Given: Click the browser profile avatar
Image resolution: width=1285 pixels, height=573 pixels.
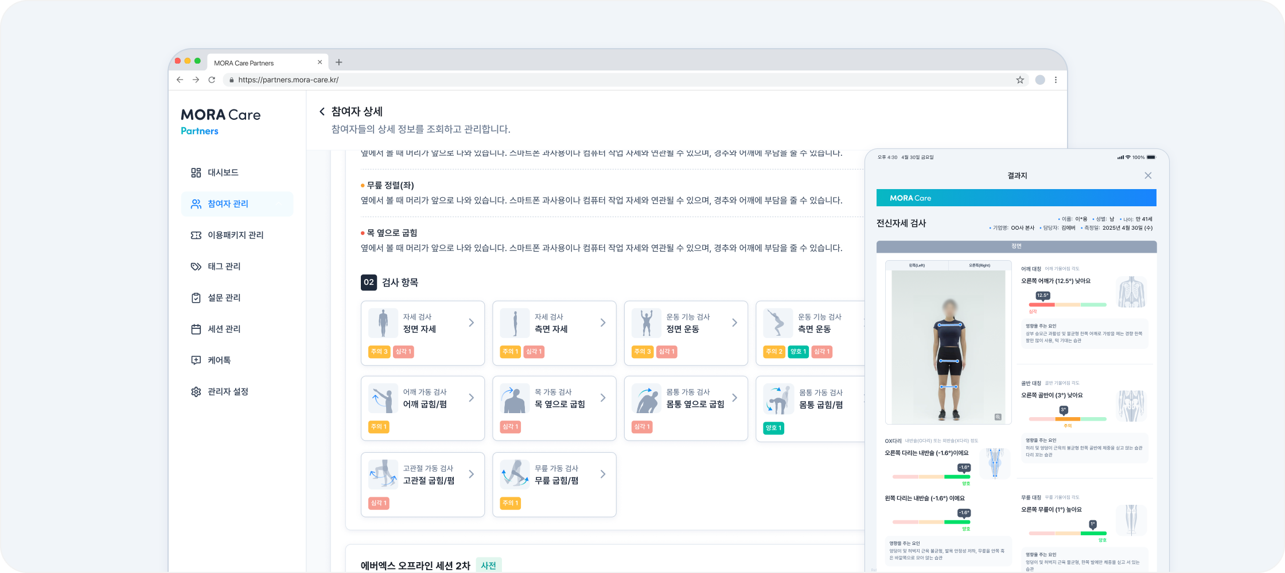Looking at the screenshot, I should pyautogui.click(x=1040, y=80).
